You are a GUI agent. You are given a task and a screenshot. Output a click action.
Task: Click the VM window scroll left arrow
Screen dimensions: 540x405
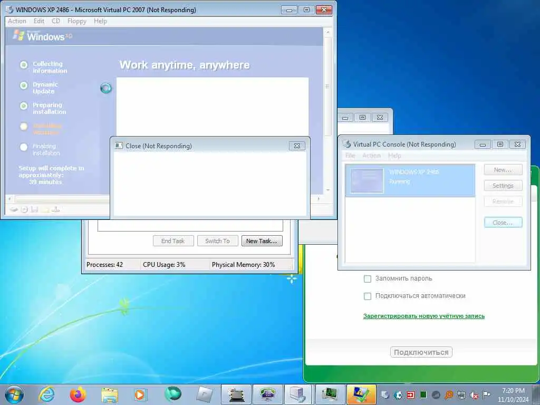pos(9,199)
